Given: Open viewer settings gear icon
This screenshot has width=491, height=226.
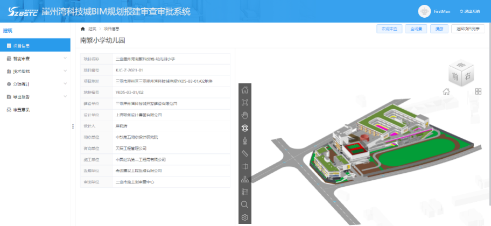Looking at the screenshot, I should 245,217.
